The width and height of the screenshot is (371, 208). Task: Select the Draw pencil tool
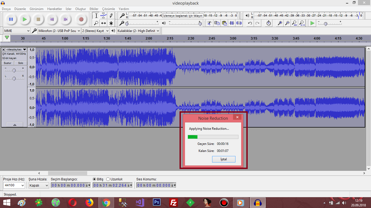tap(111, 15)
